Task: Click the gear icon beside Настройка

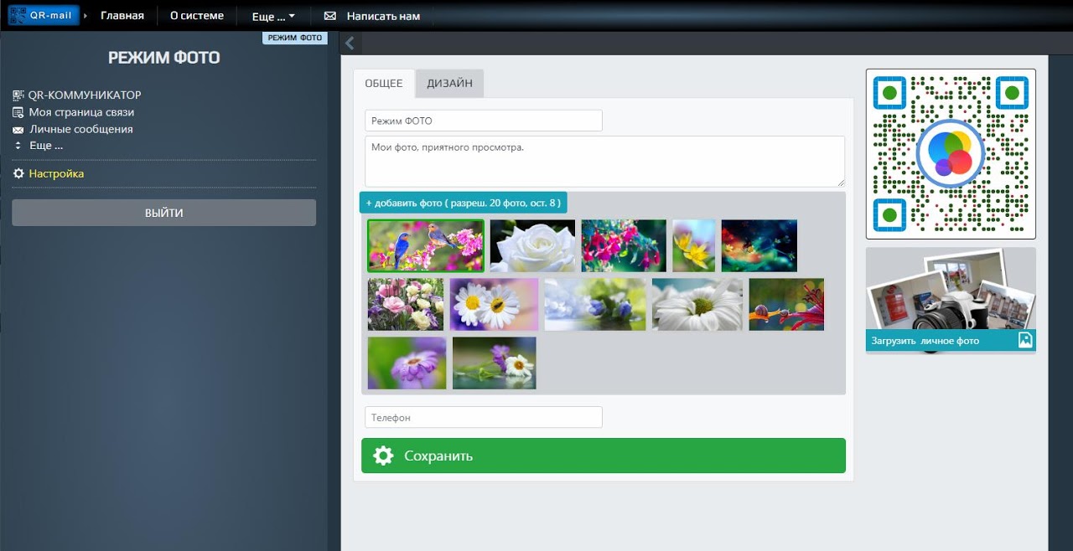Action: [x=18, y=173]
